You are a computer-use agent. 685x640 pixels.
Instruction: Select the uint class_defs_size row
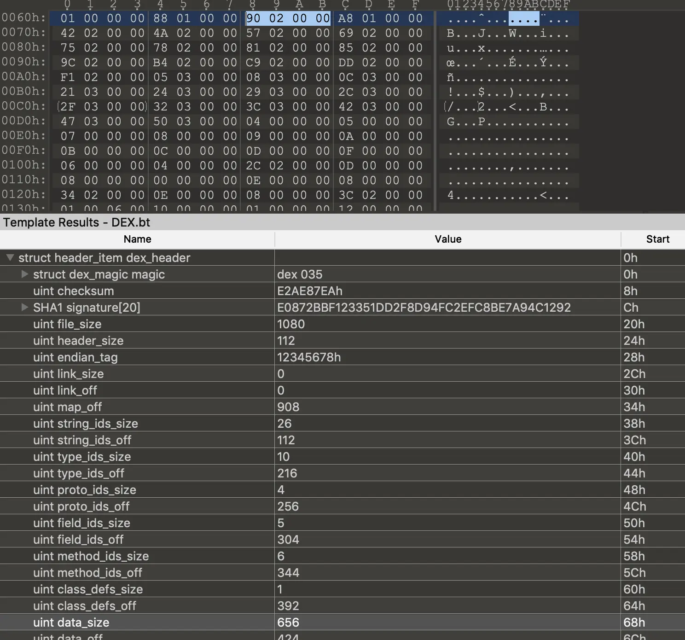pyautogui.click(x=342, y=589)
